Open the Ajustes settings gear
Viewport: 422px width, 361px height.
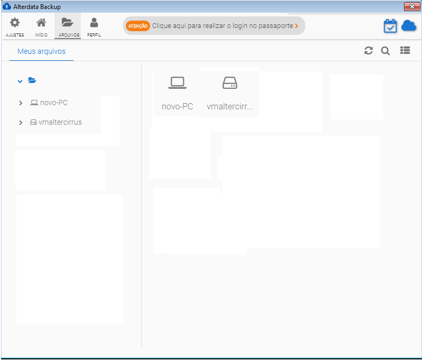pos(15,26)
